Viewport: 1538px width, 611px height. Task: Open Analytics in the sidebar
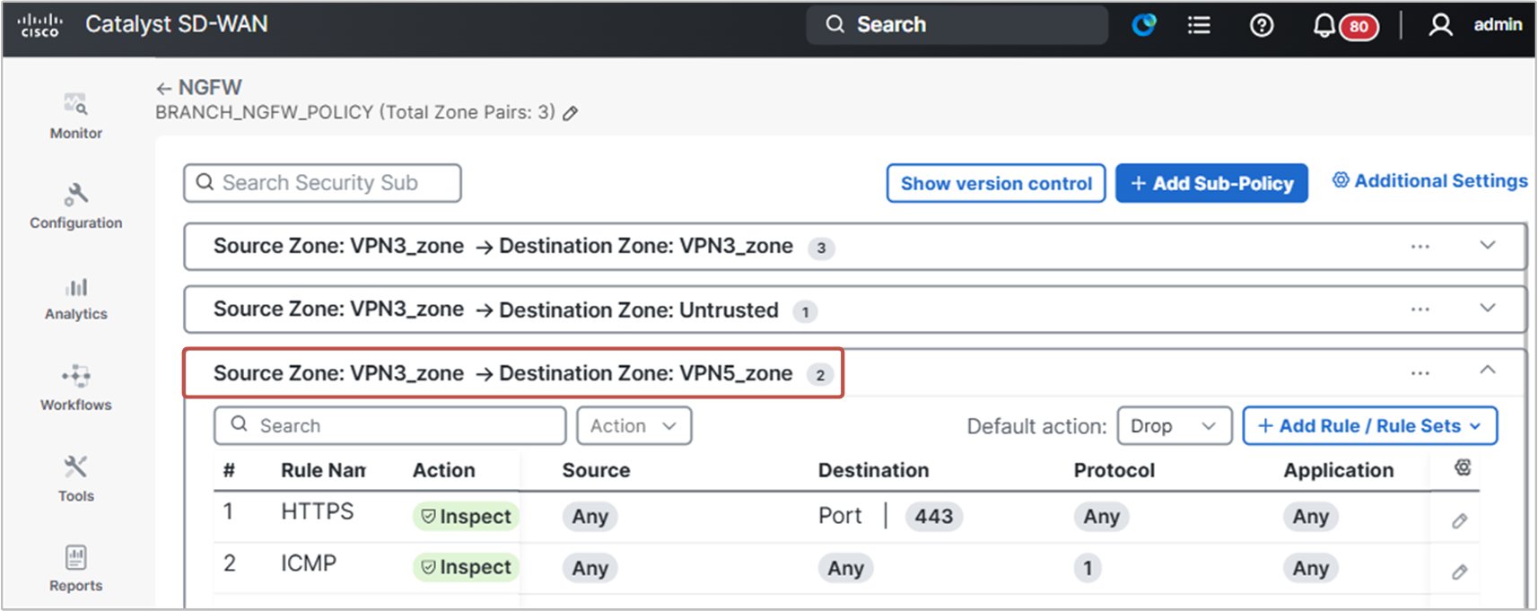point(76,299)
